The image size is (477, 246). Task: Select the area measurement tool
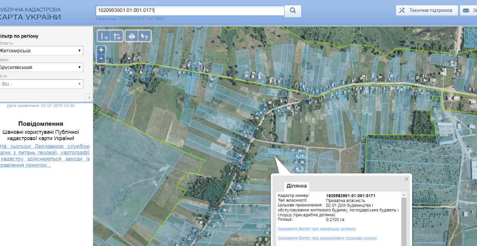click(117, 36)
